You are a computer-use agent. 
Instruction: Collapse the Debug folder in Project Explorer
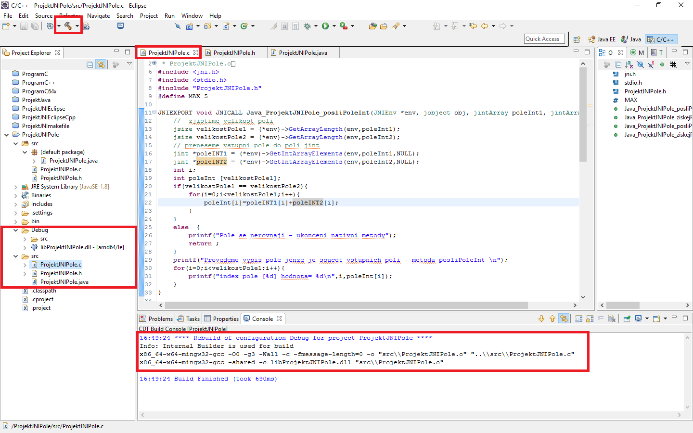(16, 230)
